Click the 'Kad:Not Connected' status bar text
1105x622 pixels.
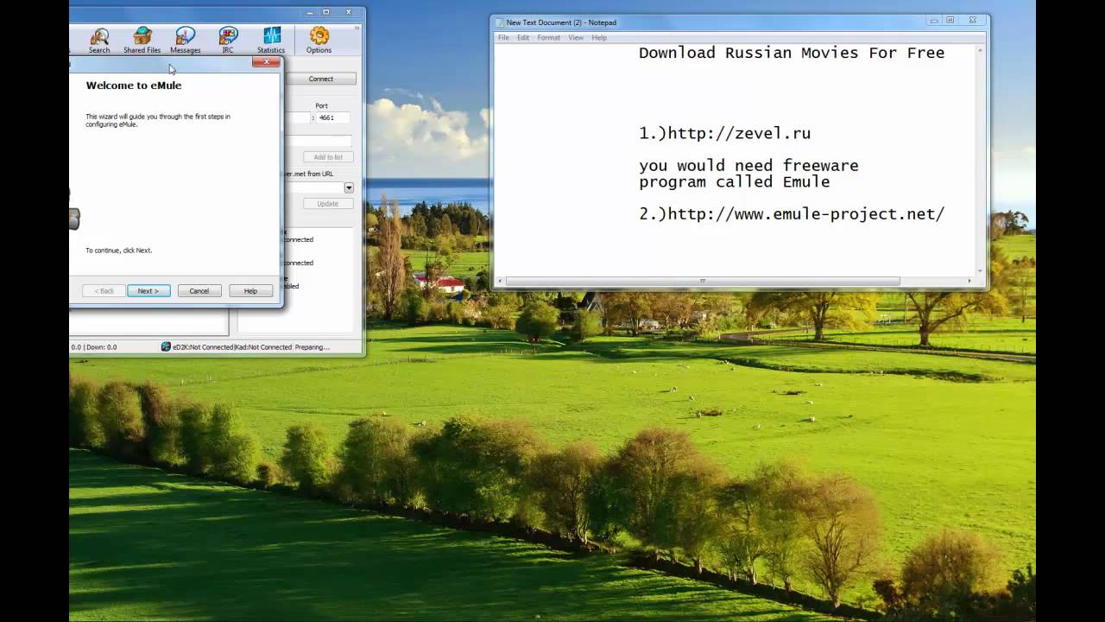pyautogui.click(x=263, y=347)
